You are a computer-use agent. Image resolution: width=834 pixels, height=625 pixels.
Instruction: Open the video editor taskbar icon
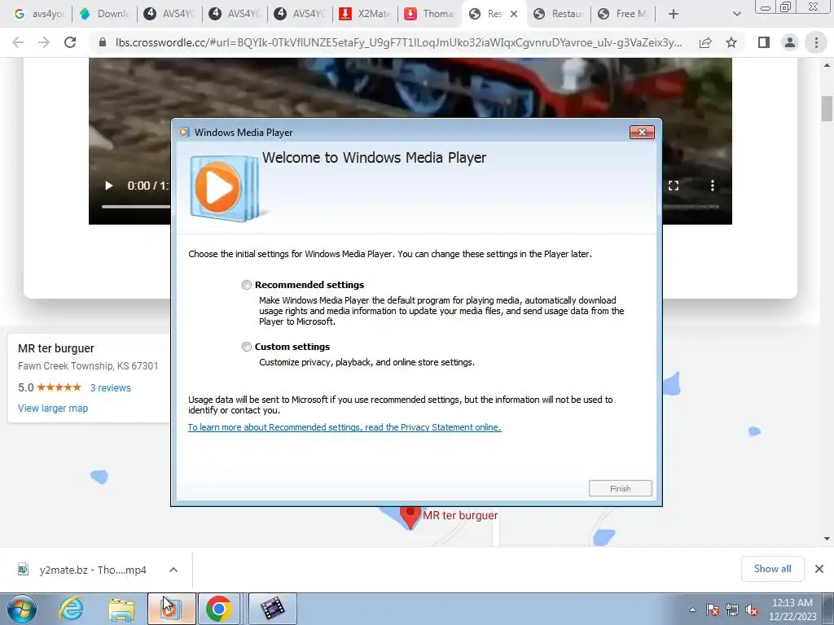coord(272,609)
